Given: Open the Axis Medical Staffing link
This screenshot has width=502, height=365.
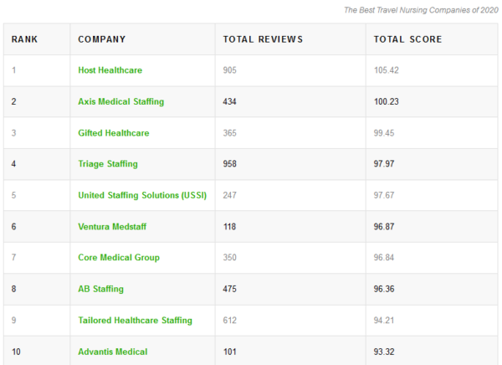Looking at the screenshot, I should tap(121, 101).
